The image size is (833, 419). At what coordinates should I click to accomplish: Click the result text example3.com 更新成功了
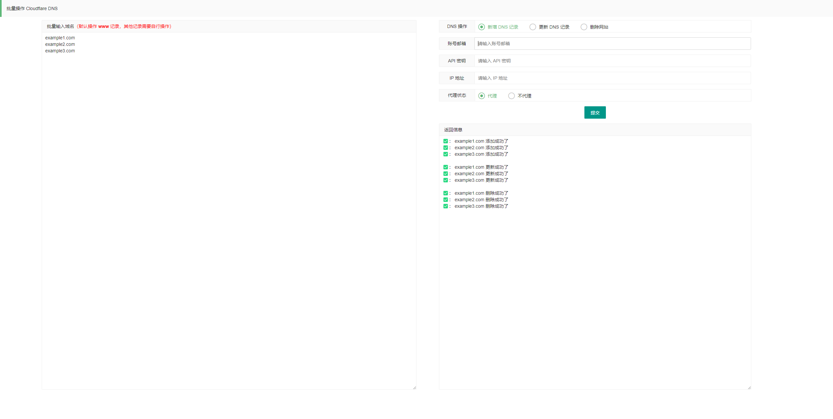[x=481, y=180]
